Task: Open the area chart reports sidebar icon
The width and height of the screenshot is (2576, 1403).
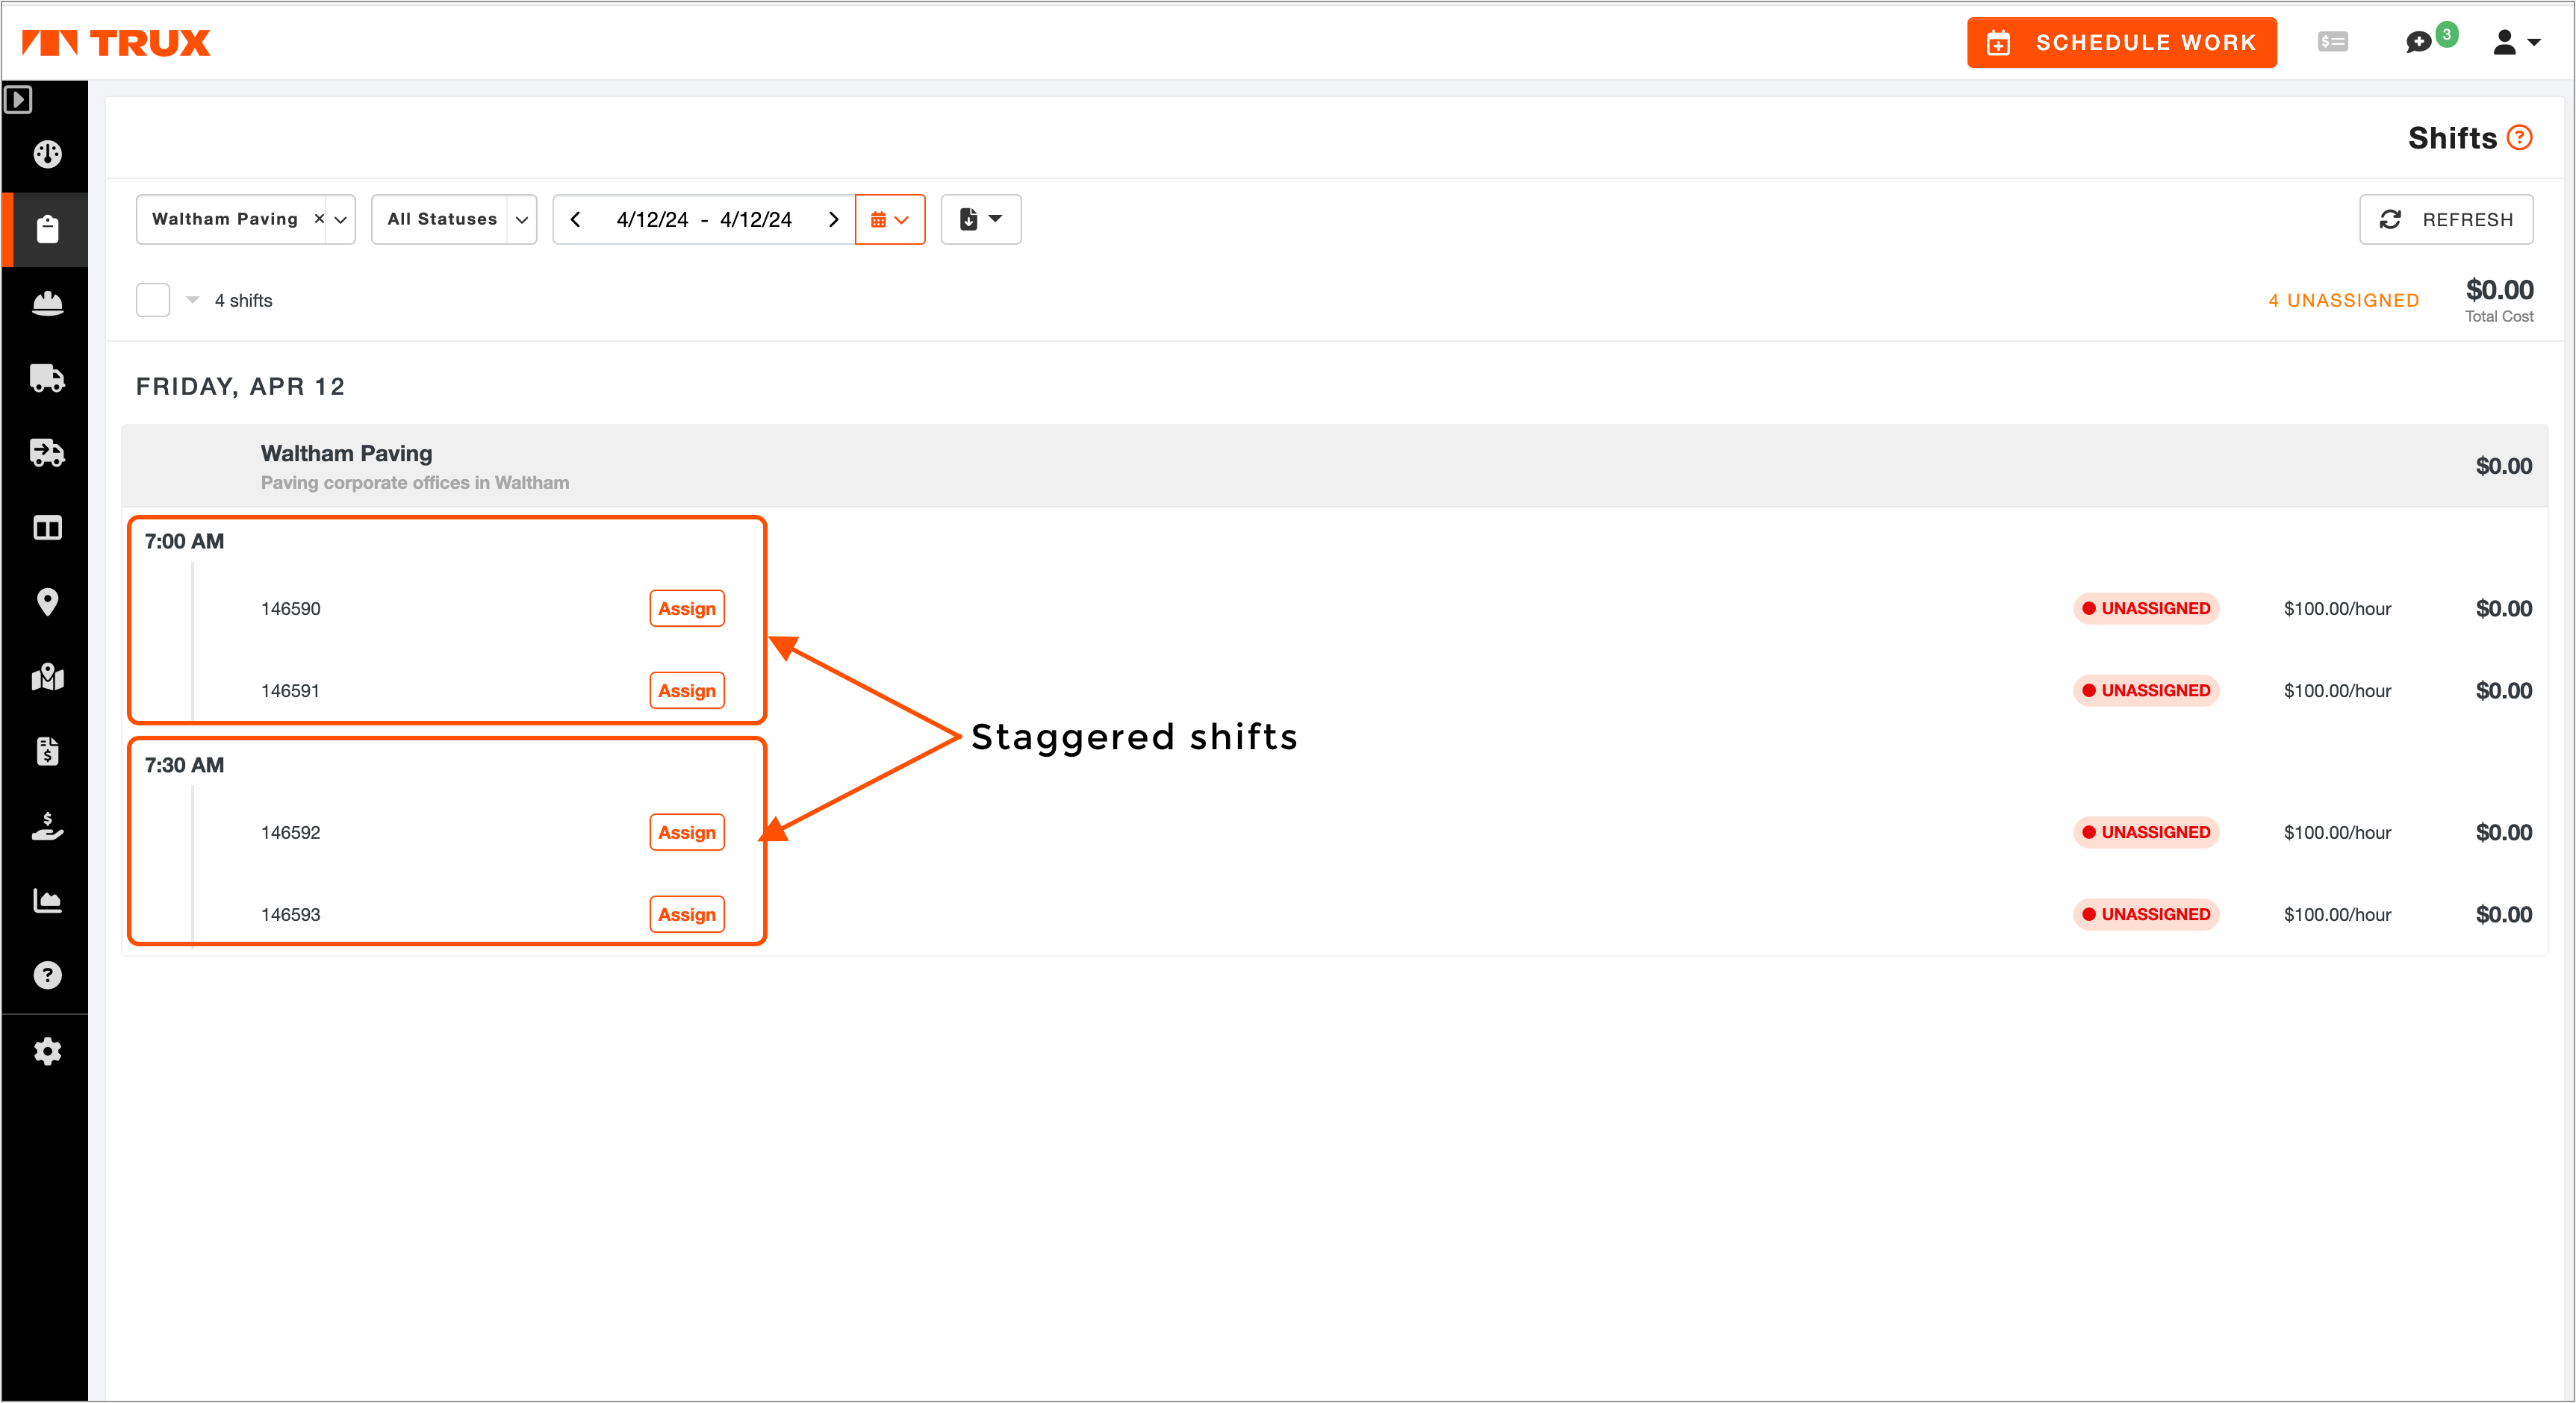Action: [x=47, y=900]
